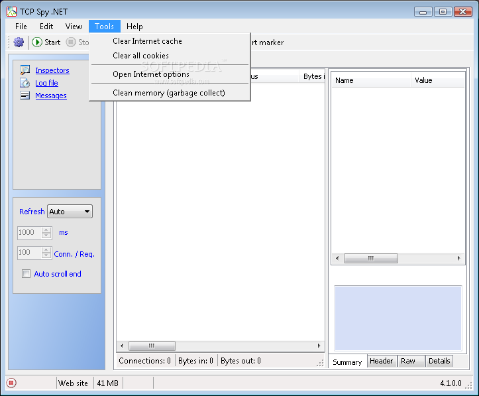
Task: Choose Clean memory (garbage collect)
Action: 170,93
